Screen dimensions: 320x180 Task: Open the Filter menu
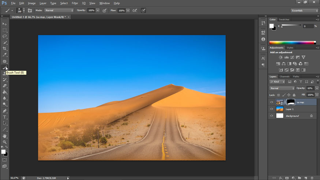(x=75, y=3)
